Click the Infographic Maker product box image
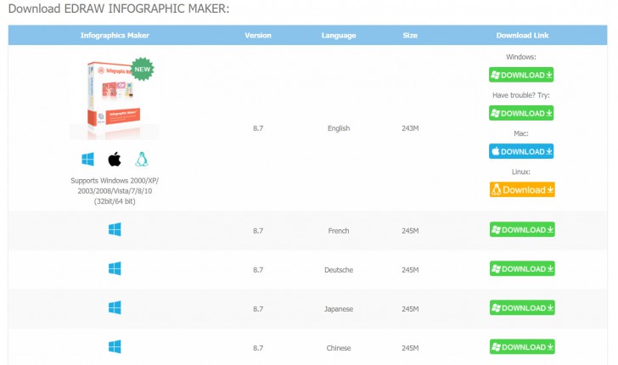This screenshot has height=365, width=618. (x=115, y=98)
